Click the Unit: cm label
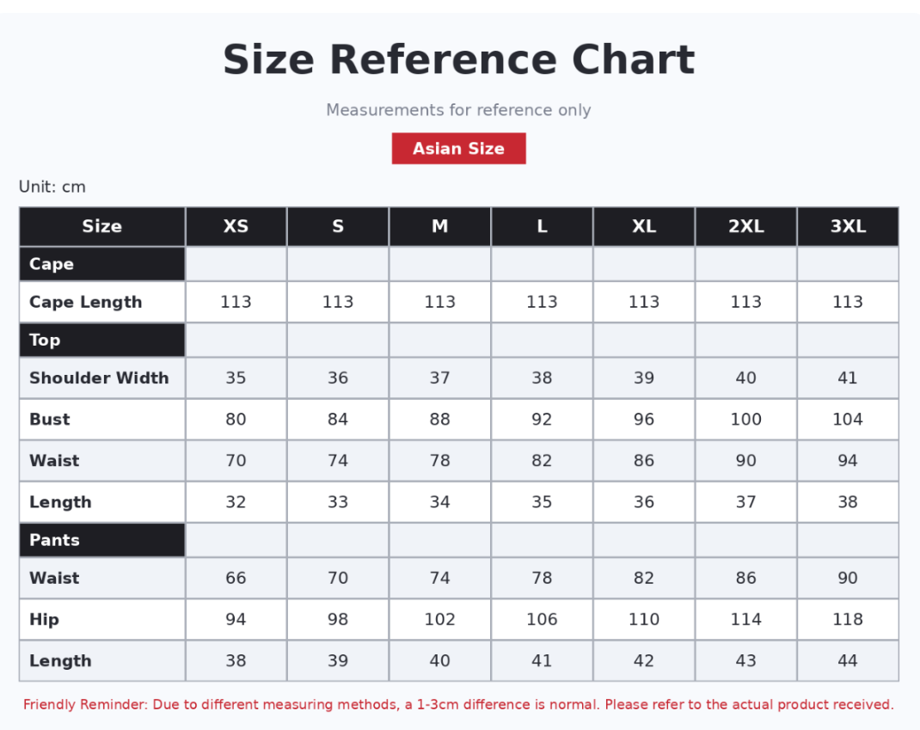The height and width of the screenshot is (730, 920). coord(52,187)
